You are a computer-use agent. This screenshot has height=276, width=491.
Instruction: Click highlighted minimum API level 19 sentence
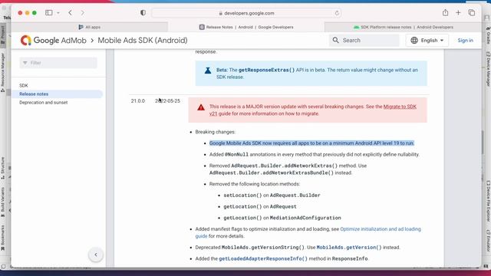[311, 143]
